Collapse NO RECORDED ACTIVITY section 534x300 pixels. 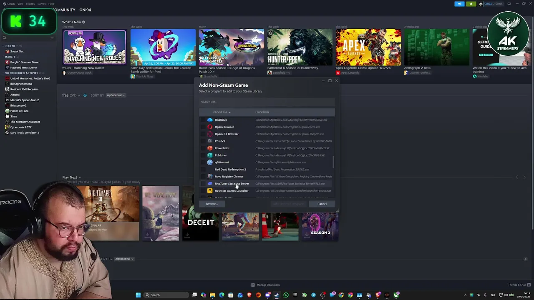[x=3, y=73]
